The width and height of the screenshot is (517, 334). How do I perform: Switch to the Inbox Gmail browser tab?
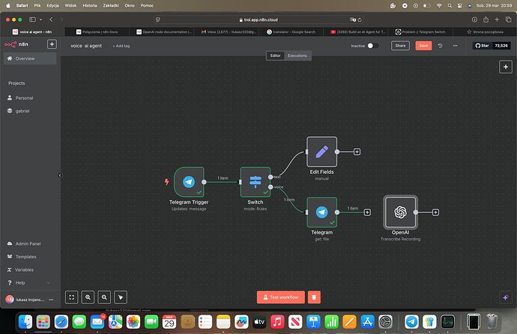pos(229,32)
